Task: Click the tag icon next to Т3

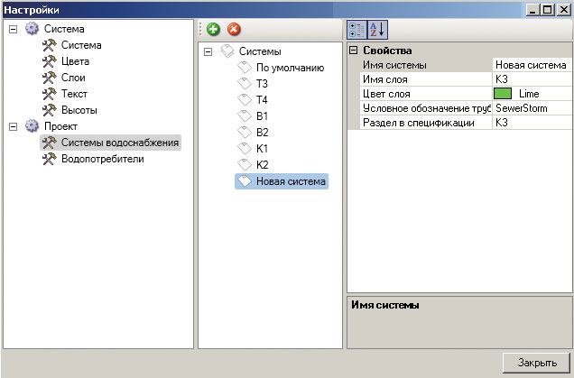Action: coord(244,84)
